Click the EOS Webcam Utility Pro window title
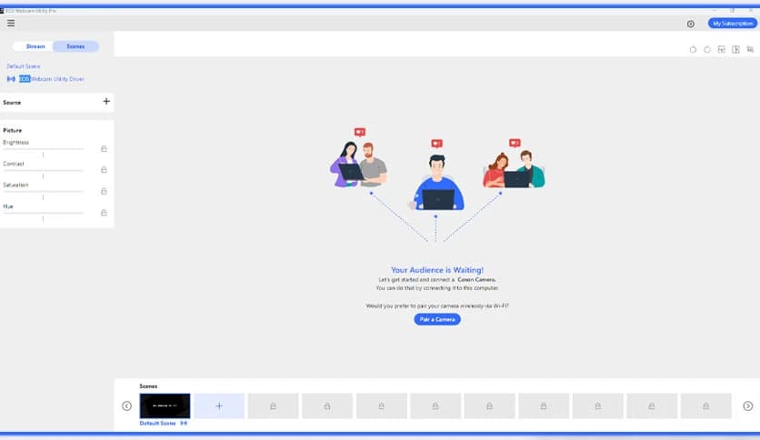Viewport: 760px width, 440px height. point(31,11)
